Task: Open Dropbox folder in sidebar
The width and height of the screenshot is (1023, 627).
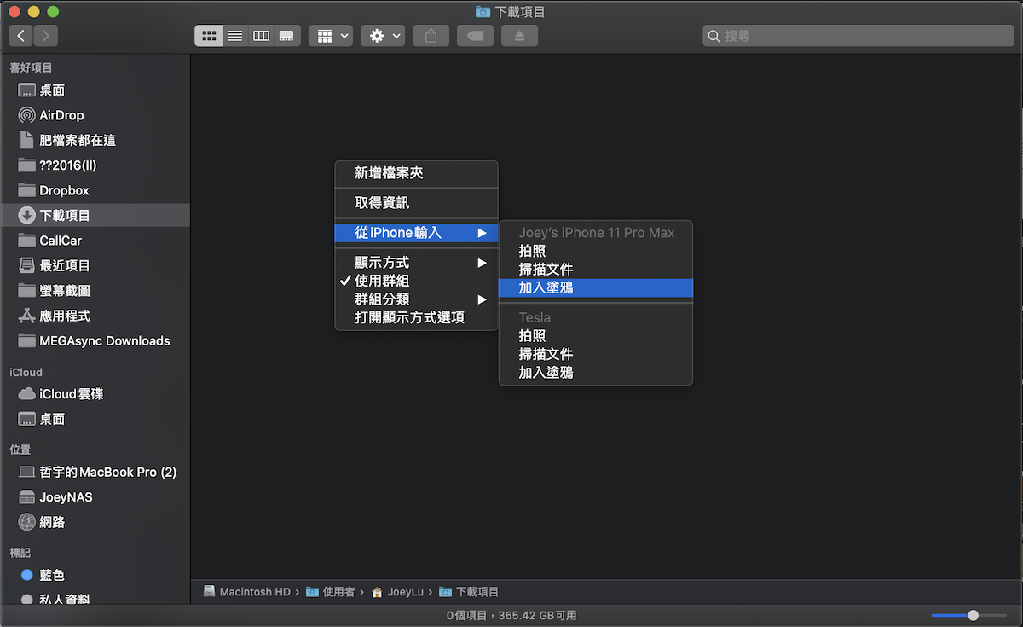Action: 95,190
